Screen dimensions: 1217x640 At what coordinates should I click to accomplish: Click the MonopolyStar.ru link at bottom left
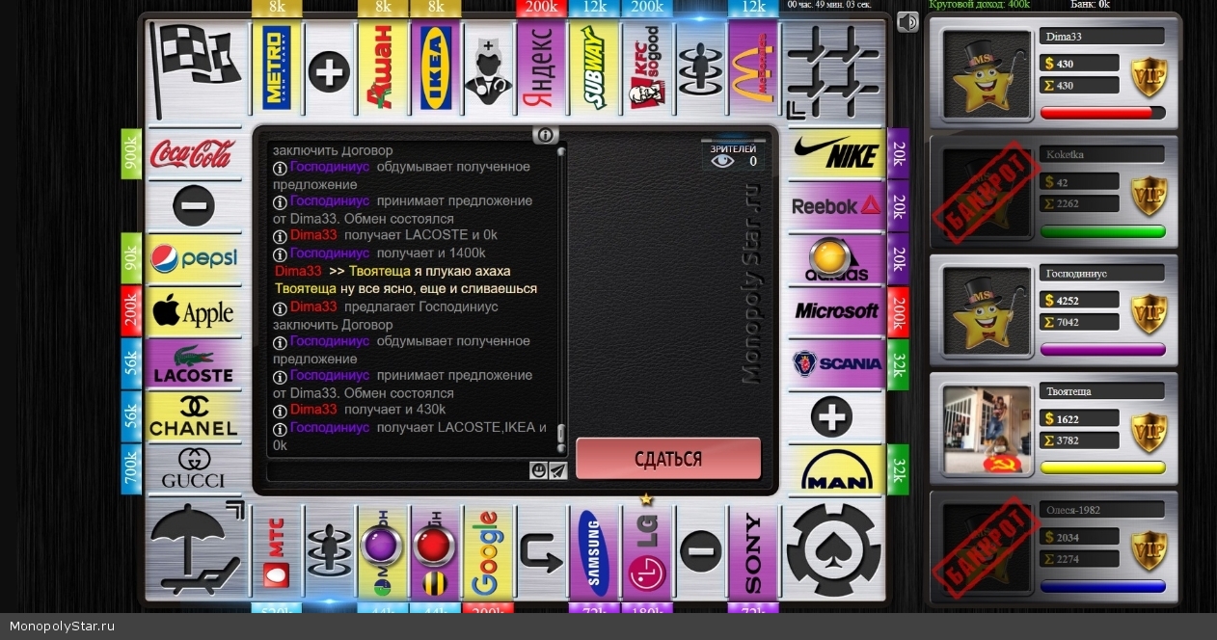click(62, 626)
